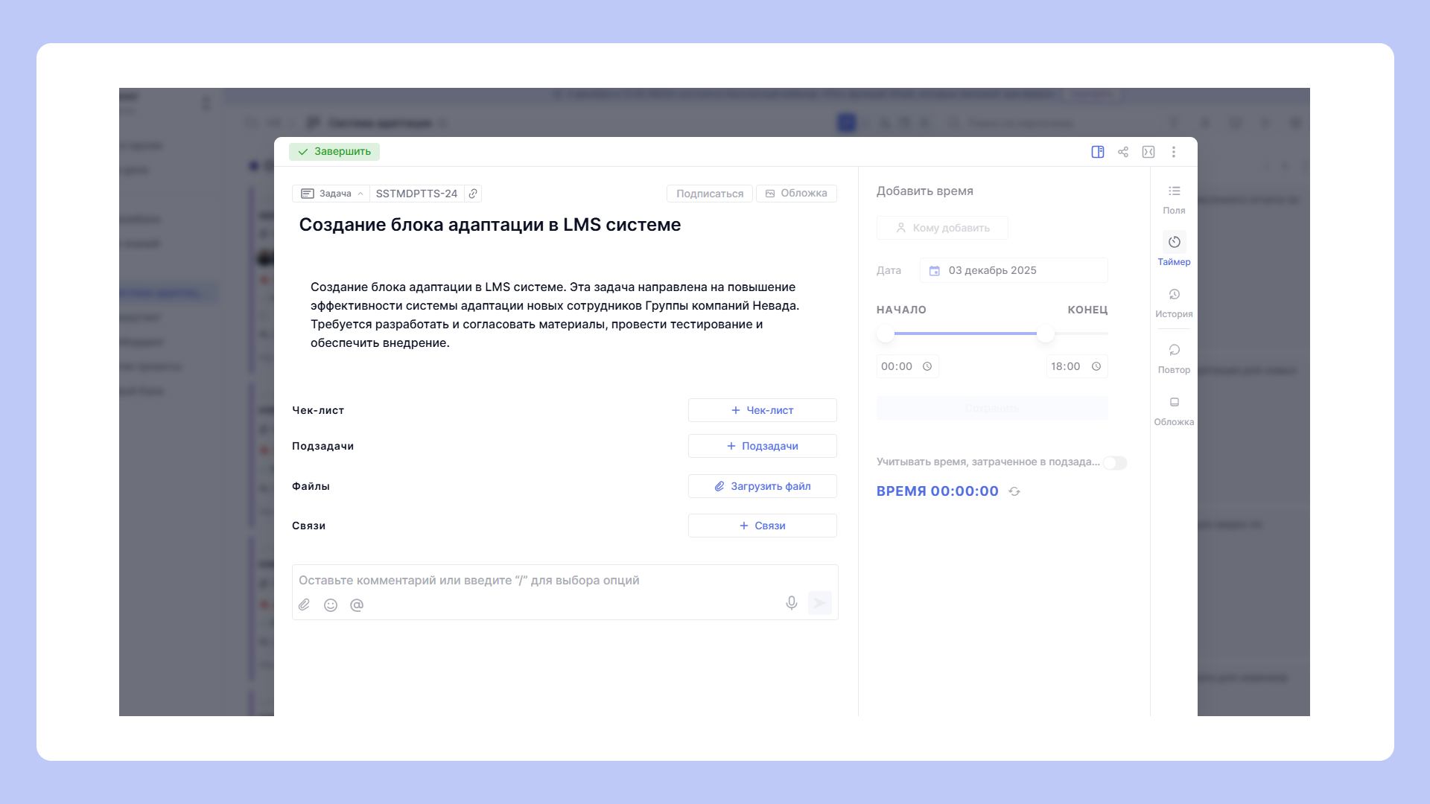Viewport: 1430px width, 804px height.
Task: Toggle subtask time accounting switch
Action: (1115, 463)
